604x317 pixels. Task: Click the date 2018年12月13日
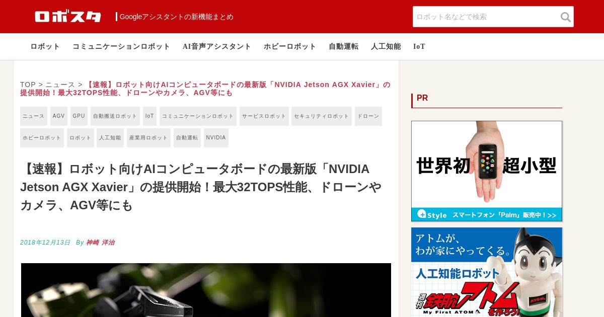45,243
